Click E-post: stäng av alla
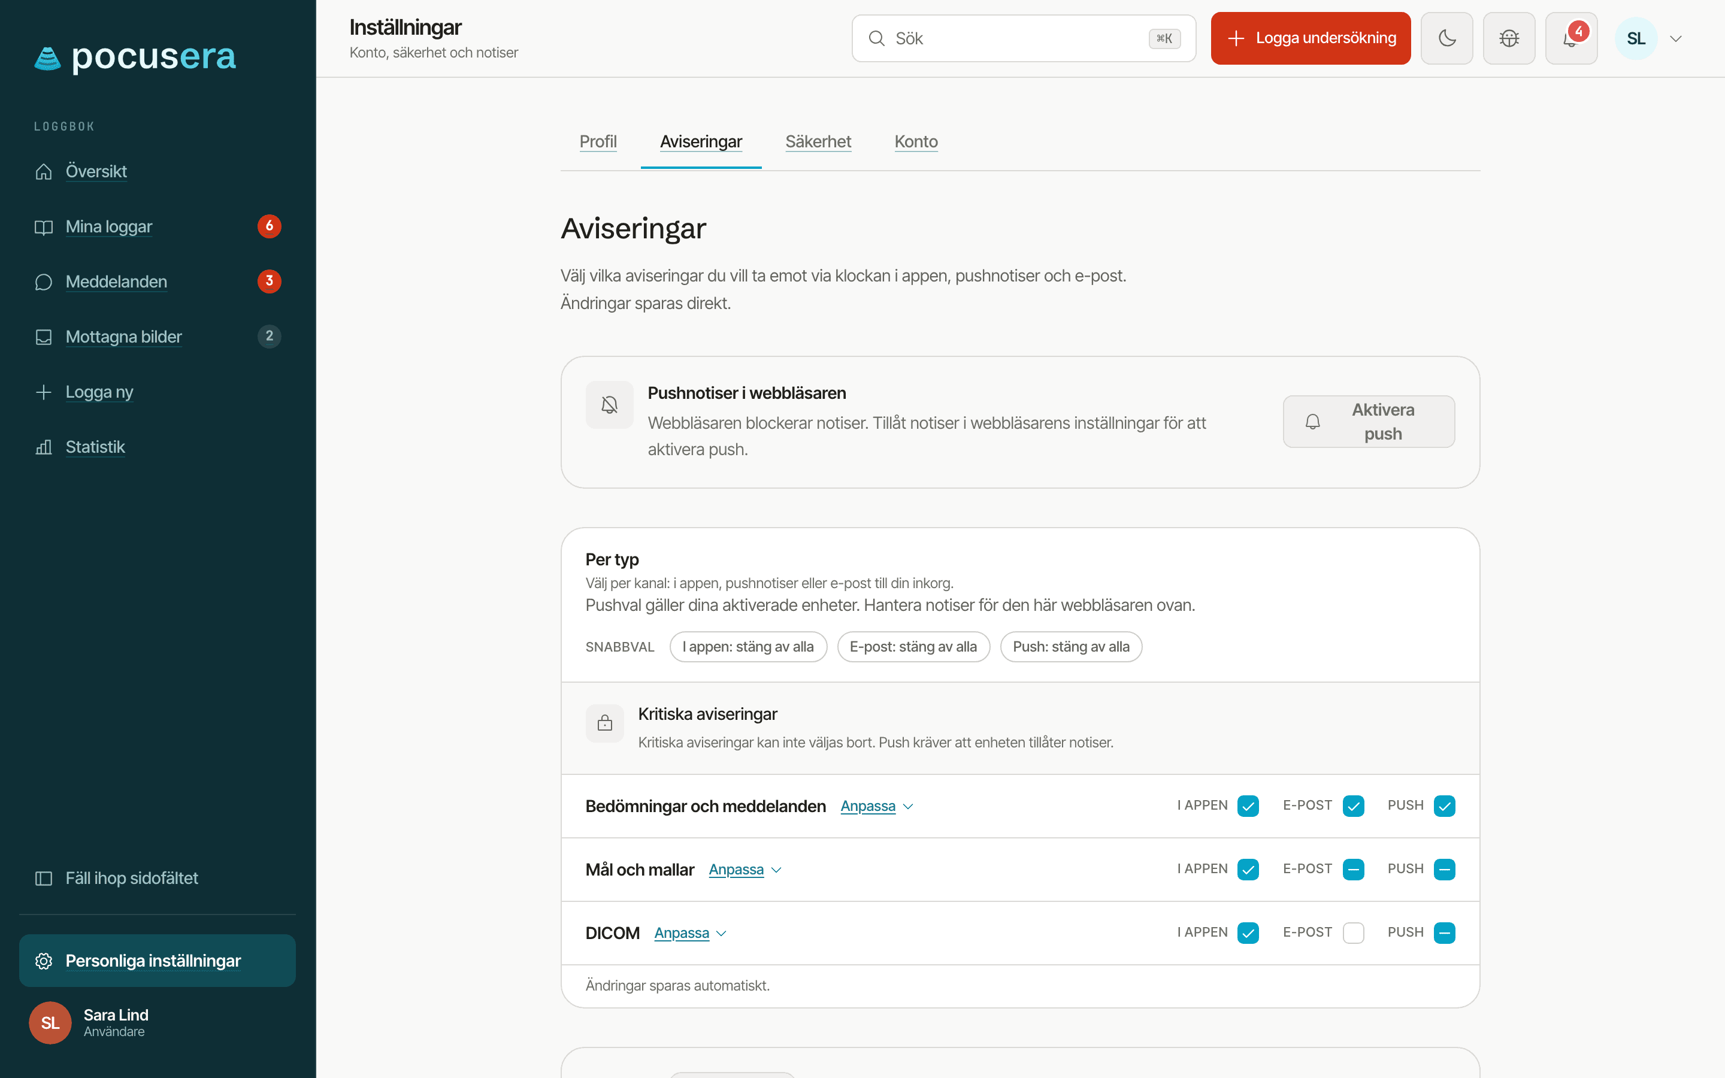This screenshot has width=1725, height=1078. [x=913, y=647]
